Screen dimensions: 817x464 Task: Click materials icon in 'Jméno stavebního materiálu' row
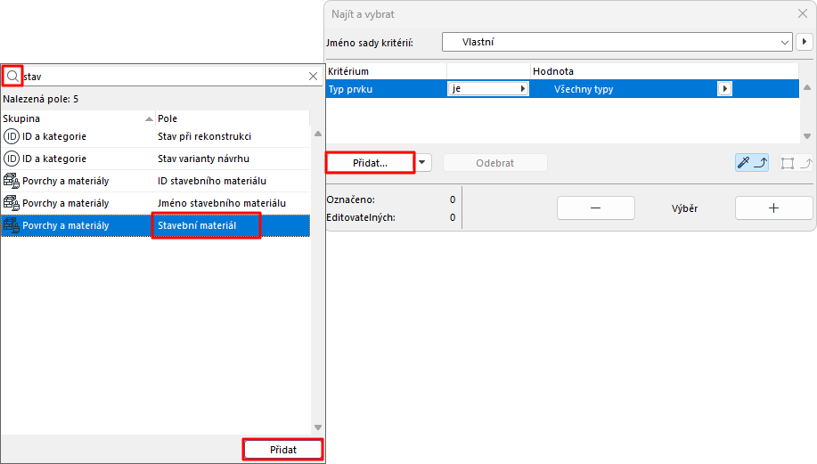[12, 203]
